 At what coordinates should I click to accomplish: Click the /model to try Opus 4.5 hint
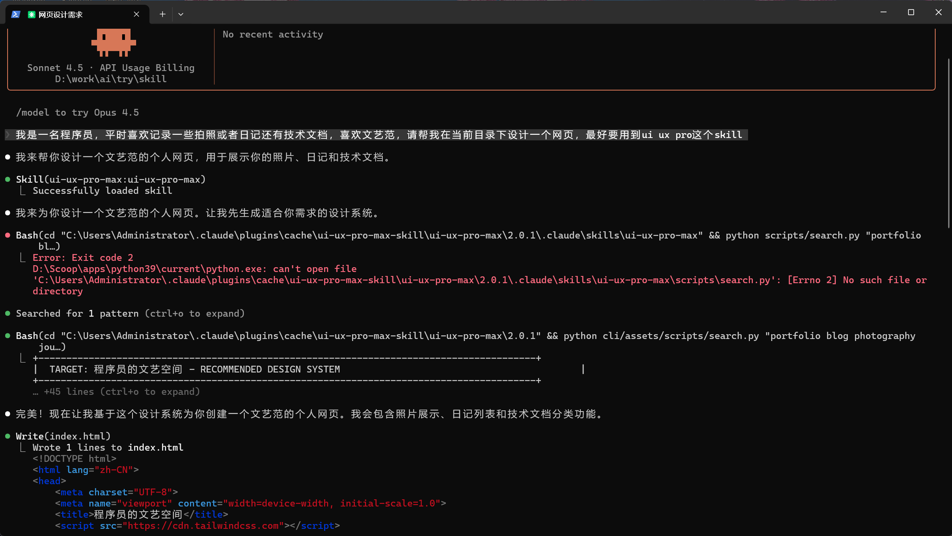point(77,112)
